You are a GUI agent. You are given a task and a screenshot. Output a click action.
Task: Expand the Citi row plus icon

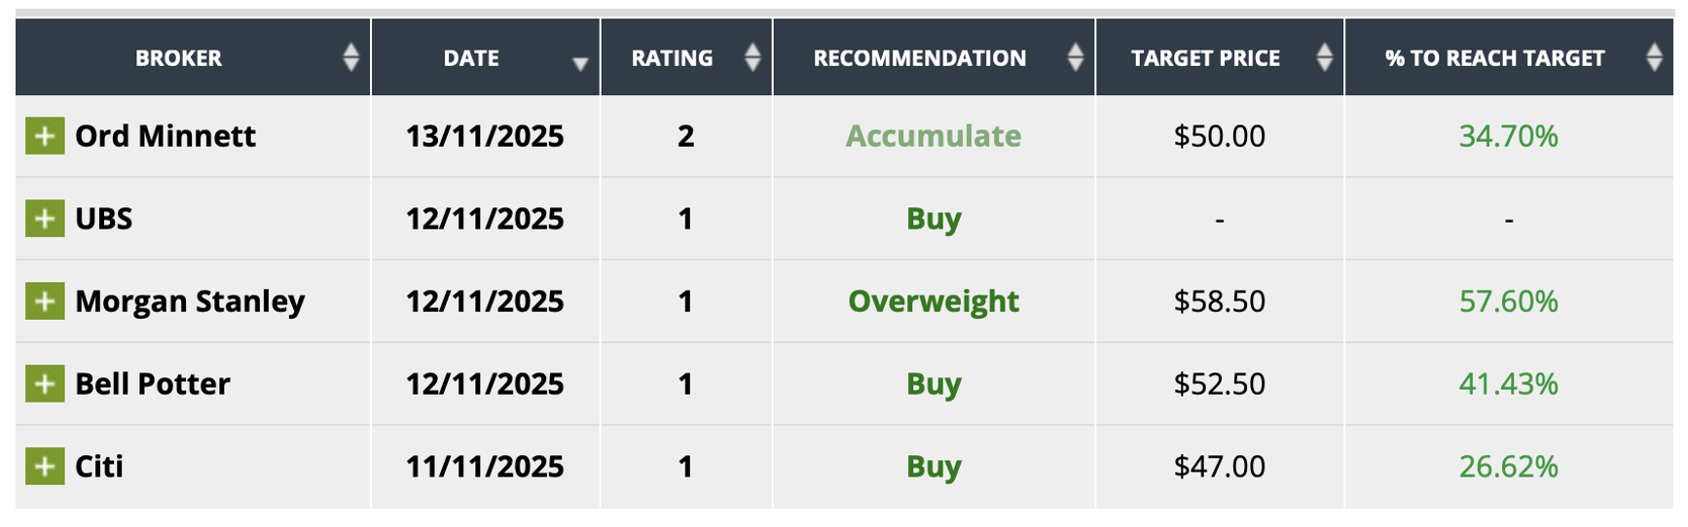pos(45,467)
